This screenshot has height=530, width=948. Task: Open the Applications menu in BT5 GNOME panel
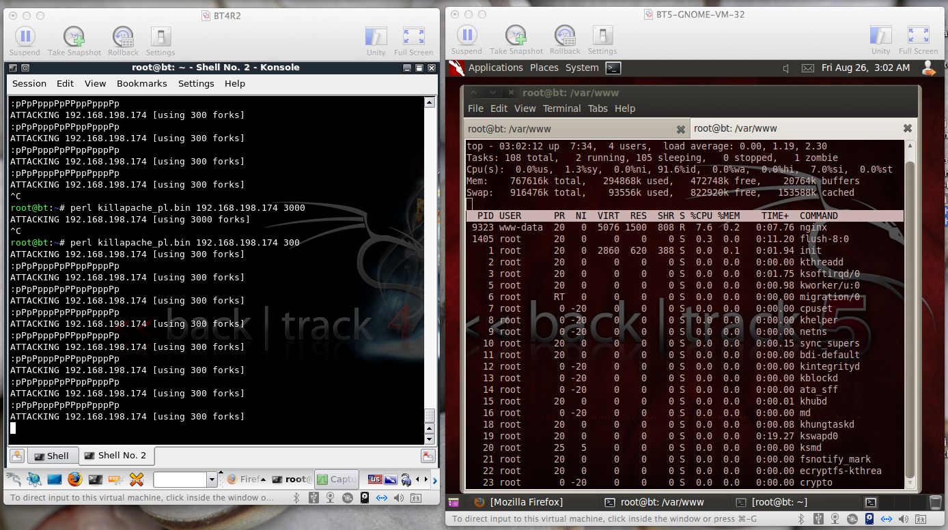(495, 68)
